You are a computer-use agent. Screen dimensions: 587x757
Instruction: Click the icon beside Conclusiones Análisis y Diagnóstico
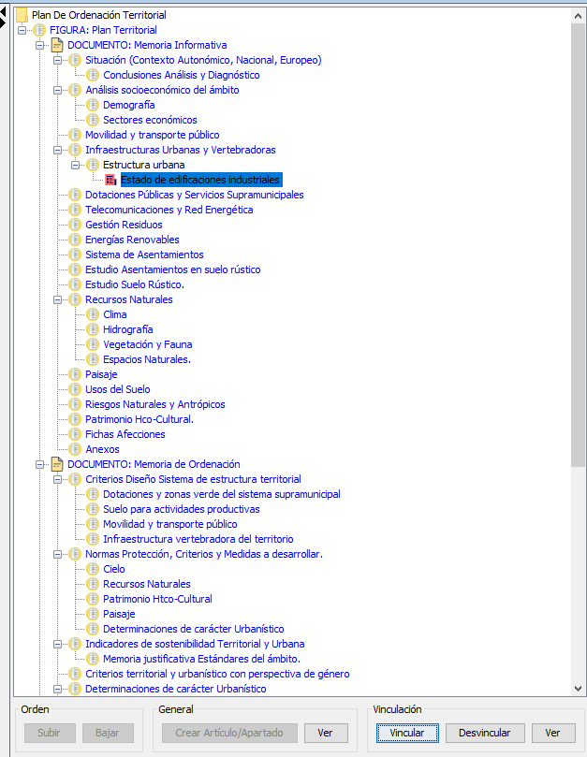coord(93,75)
